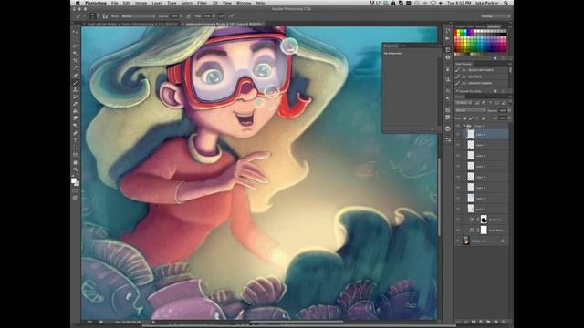Screen dimensions: 584x328
Task: Open the layer blend mode dropdown
Action: coord(471,110)
